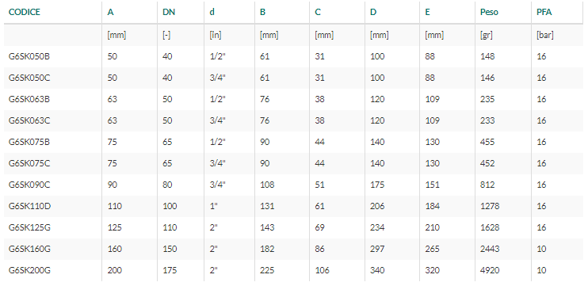Image resolution: width=588 pixels, height=286 pixels.
Task: Select the [gr] unit cell
Action: (487, 35)
